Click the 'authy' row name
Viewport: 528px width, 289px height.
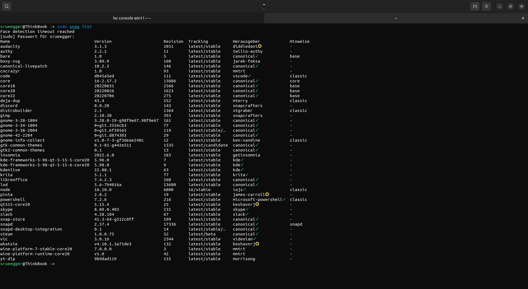point(6,51)
